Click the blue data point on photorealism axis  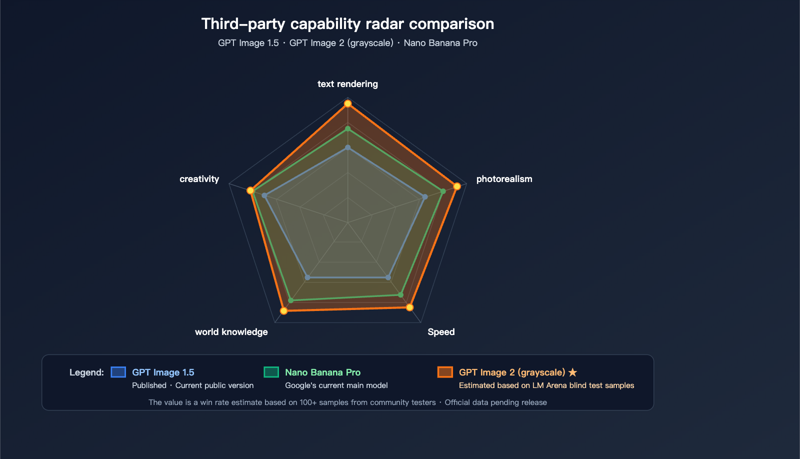click(x=425, y=197)
